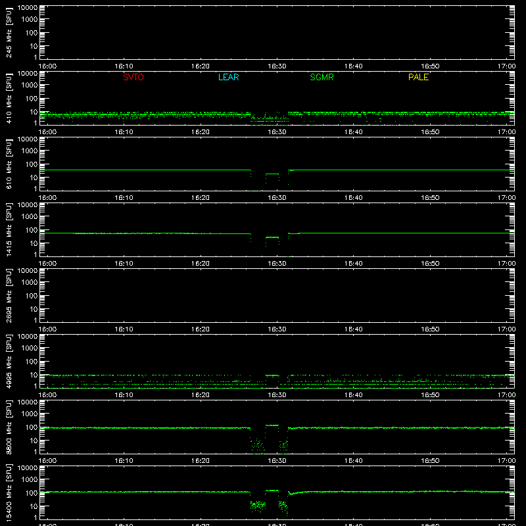526x526 pixels.
Task: Click the 100 tick label on 4995 MHz axis
Action: click(32, 362)
